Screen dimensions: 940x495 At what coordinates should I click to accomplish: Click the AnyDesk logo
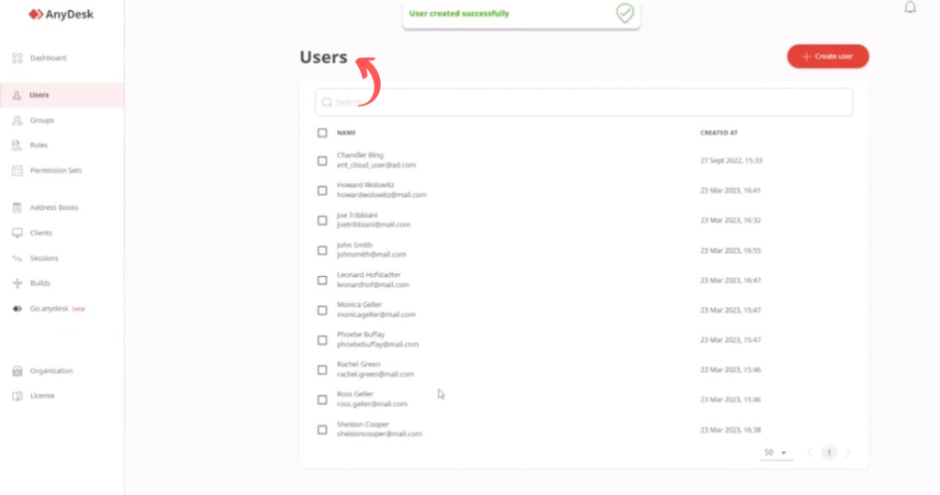point(62,15)
